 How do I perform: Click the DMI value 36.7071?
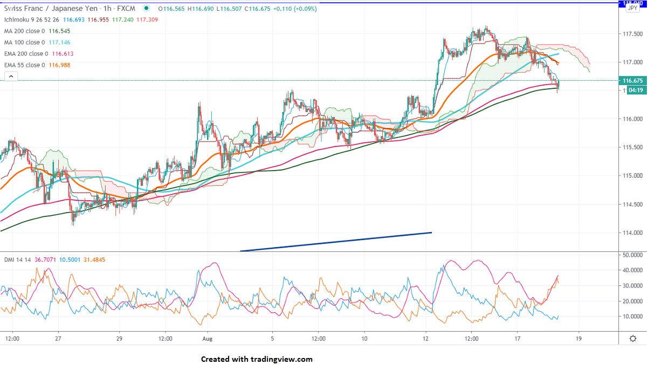44,259
